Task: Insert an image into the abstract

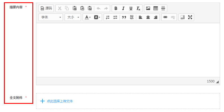Action: tap(148, 8)
